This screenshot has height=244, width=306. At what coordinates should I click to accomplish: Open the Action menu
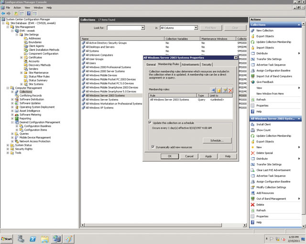tap(17, 8)
